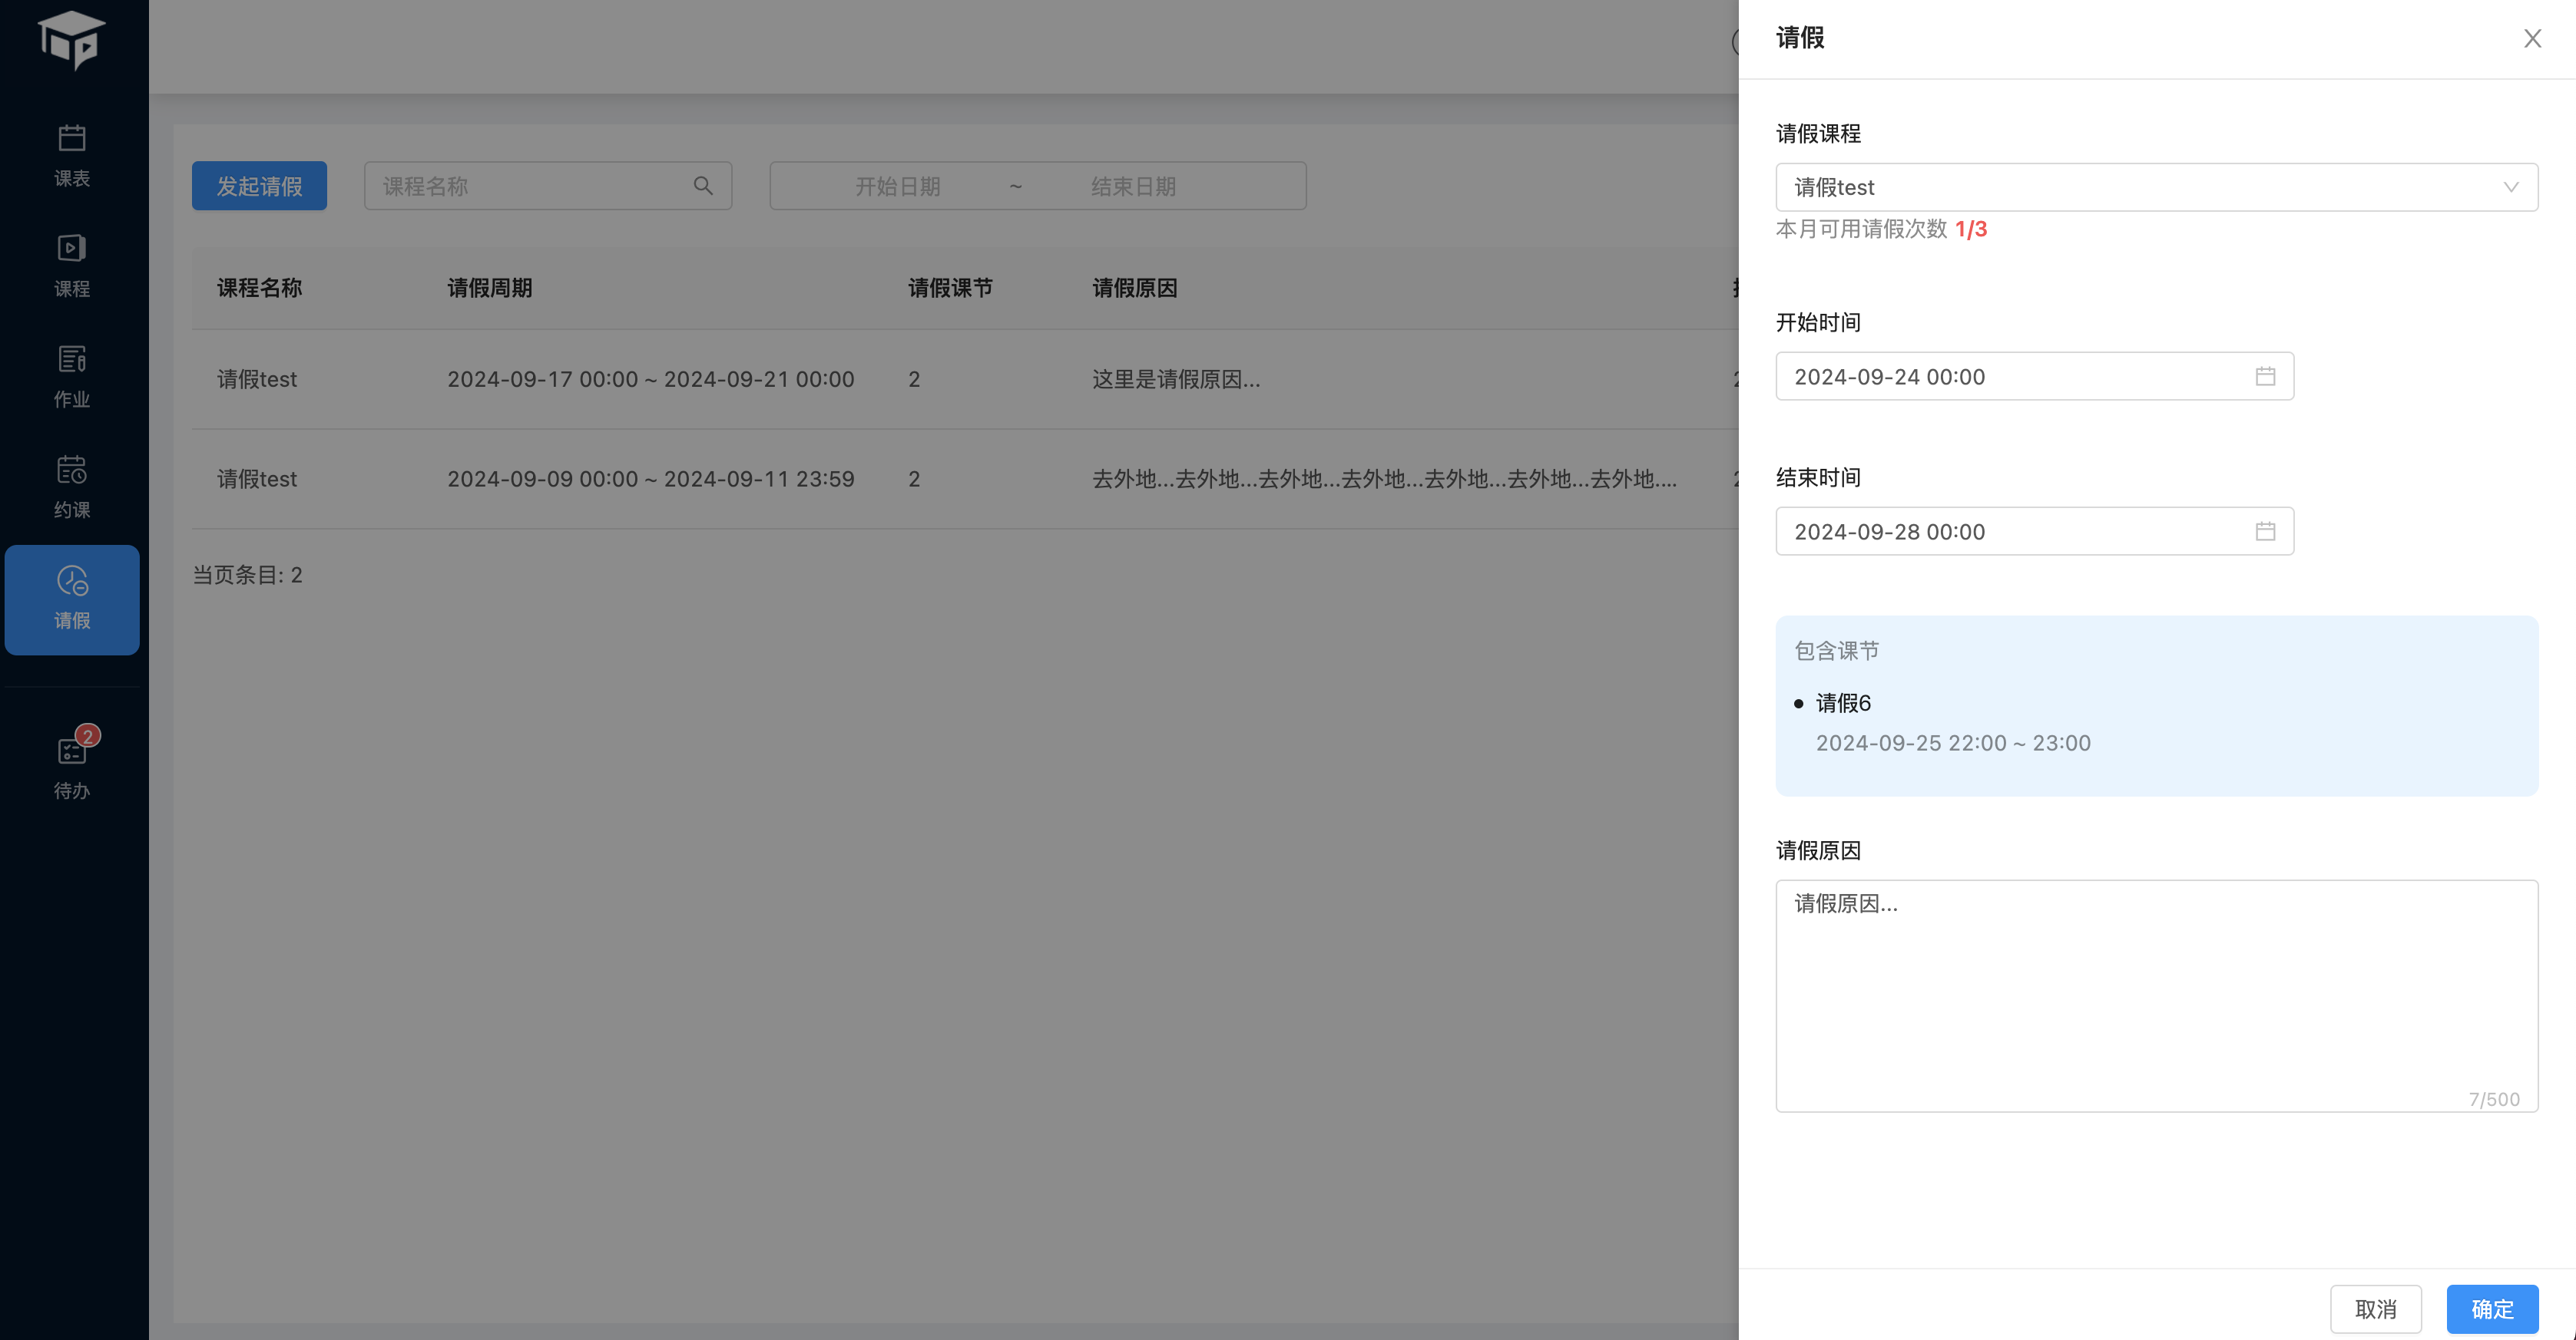Click the academy logo at top left
This screenshot has height=1340, width=2576.
click(x=72, y=40)
